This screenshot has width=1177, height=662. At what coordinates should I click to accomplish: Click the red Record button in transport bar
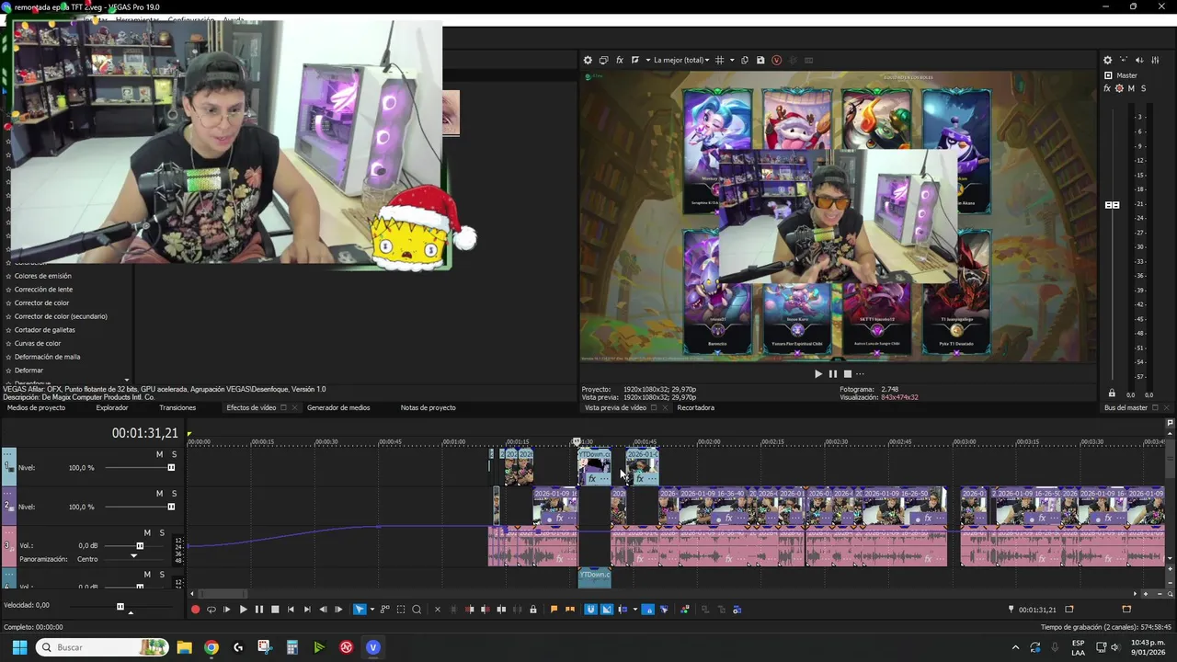point(195,609)
